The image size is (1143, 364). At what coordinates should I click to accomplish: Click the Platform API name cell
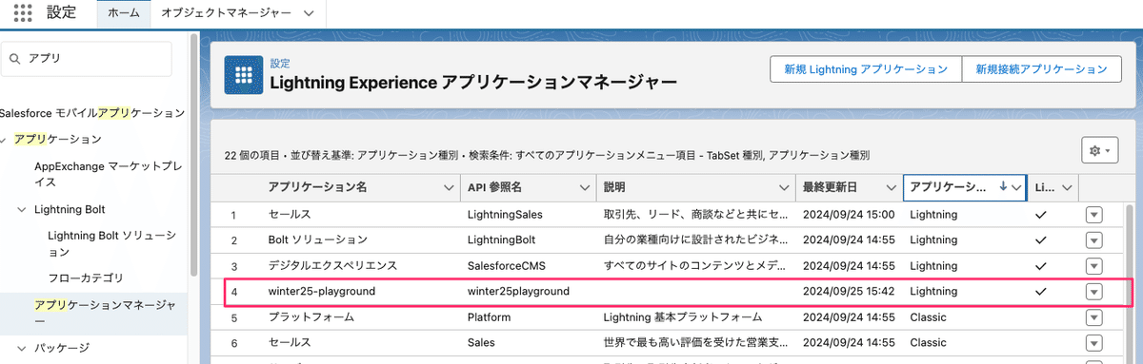tap(490, 316)
